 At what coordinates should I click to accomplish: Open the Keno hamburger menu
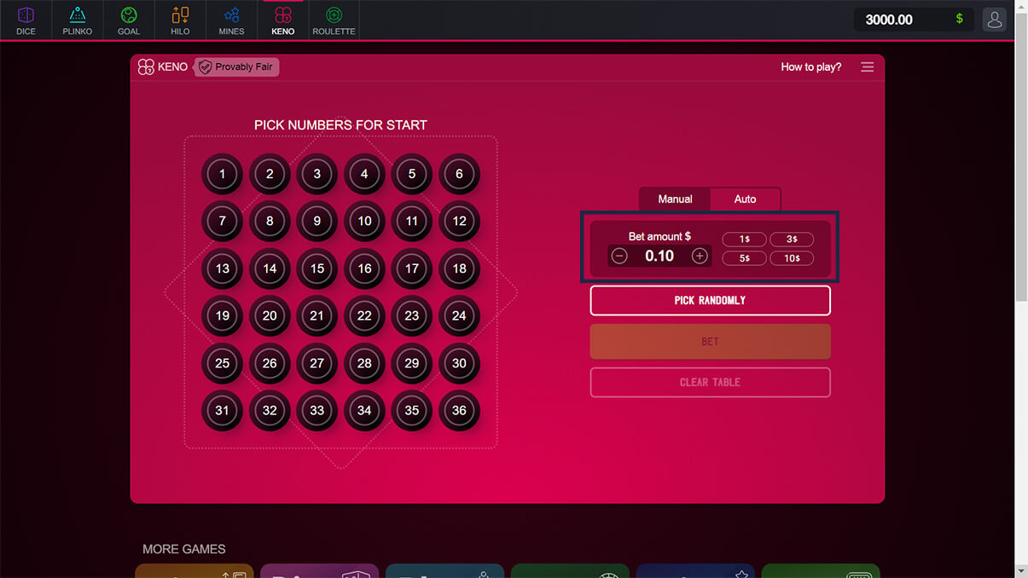click(x=867, y=66)
